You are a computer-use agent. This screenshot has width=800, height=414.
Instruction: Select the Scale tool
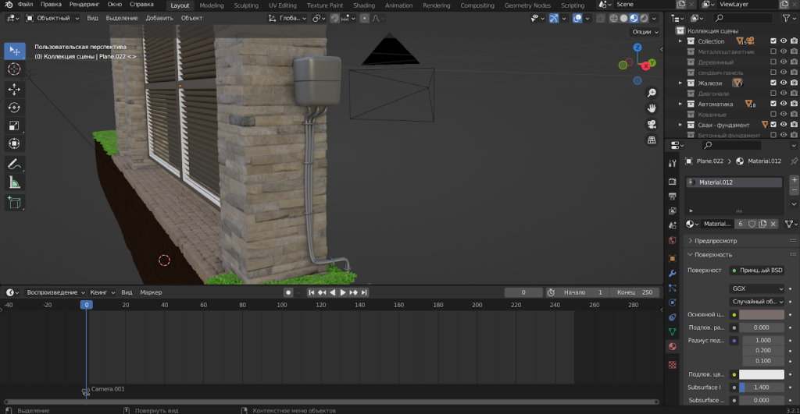point(14,126)
